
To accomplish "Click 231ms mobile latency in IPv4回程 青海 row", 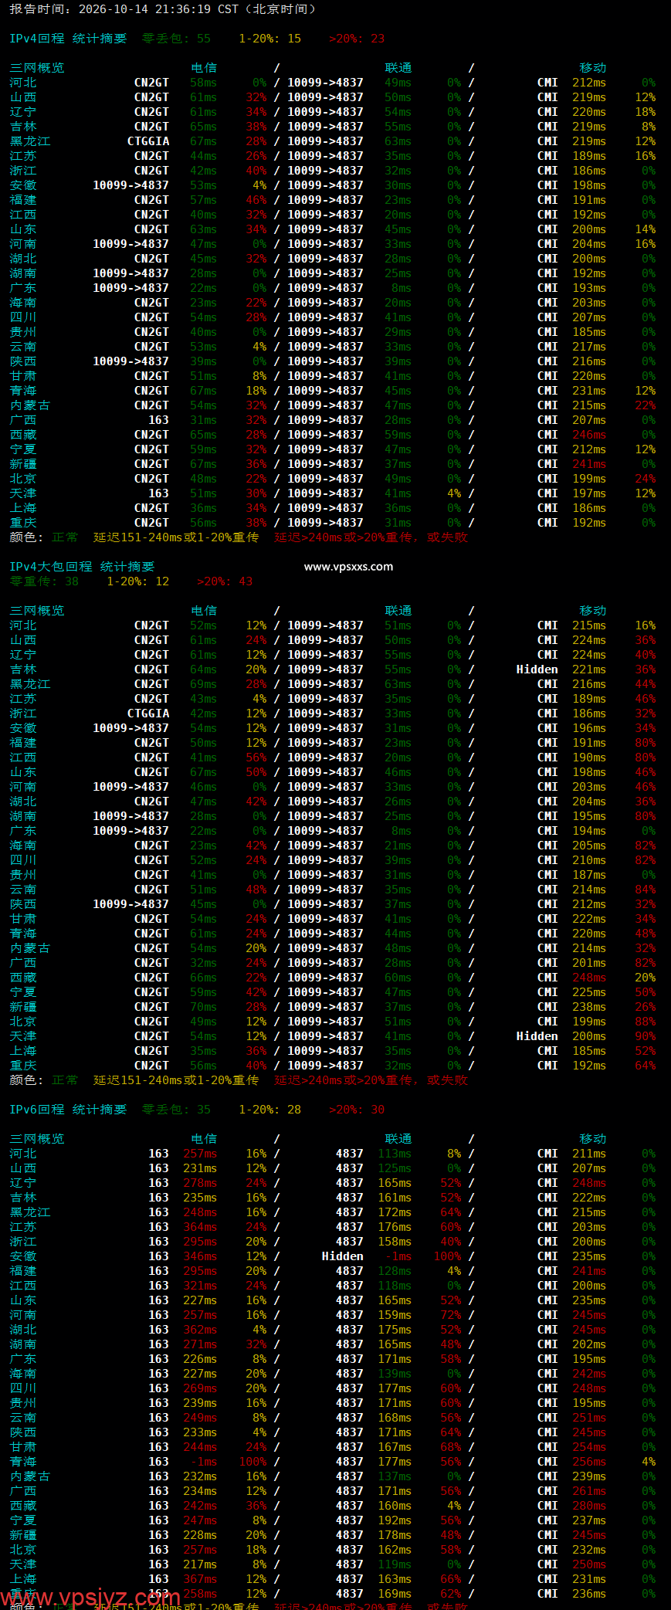I will coord(589,391).
